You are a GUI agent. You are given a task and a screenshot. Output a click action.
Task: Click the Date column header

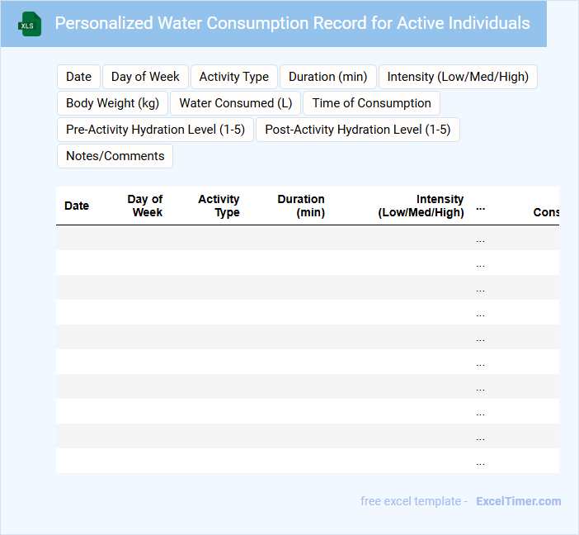coord(77,206)
